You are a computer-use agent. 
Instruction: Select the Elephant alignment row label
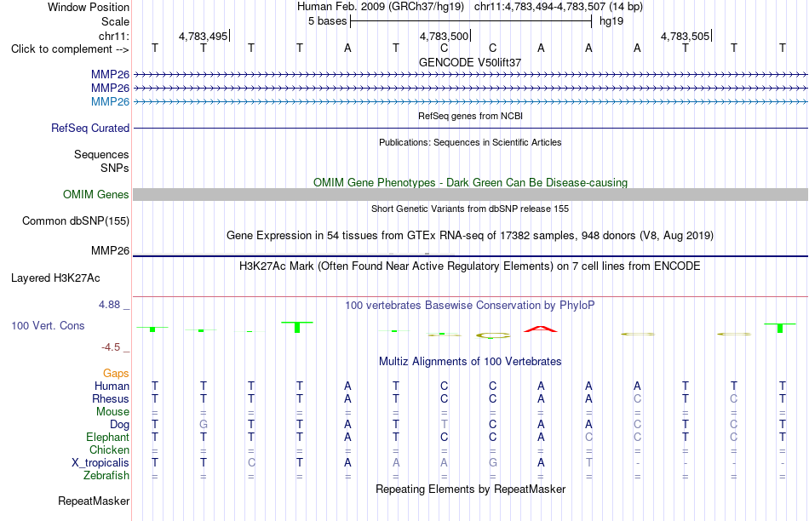(107, 438)
